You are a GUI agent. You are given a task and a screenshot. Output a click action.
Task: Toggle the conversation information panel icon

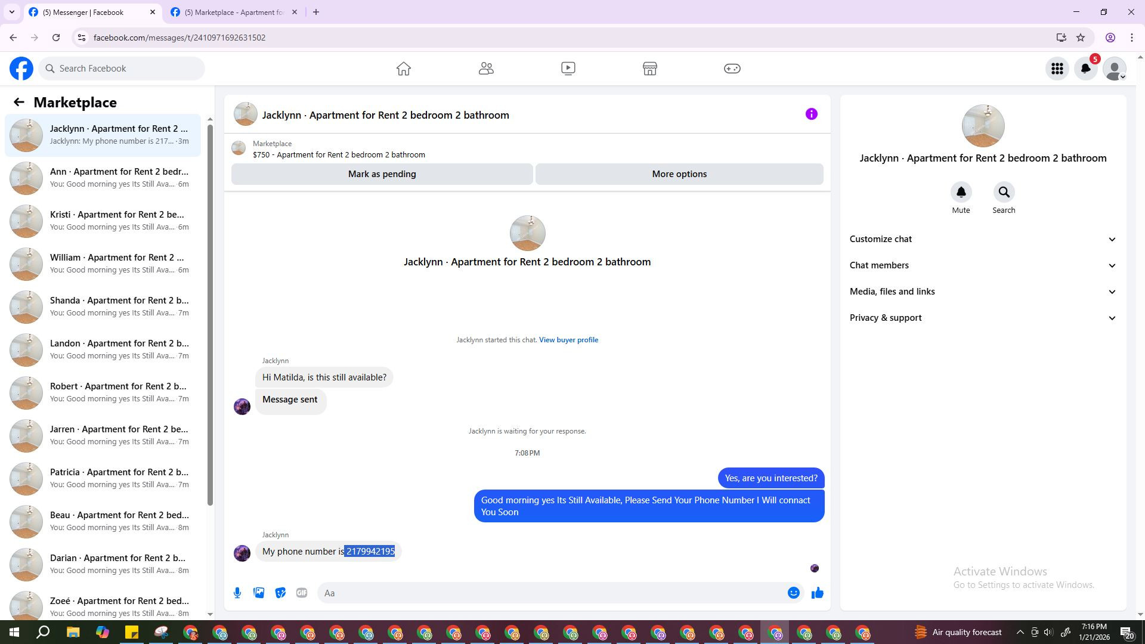point(811,114)
